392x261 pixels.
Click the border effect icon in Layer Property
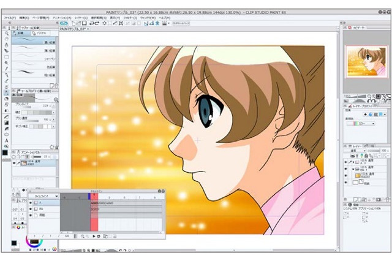coord(366,114)
